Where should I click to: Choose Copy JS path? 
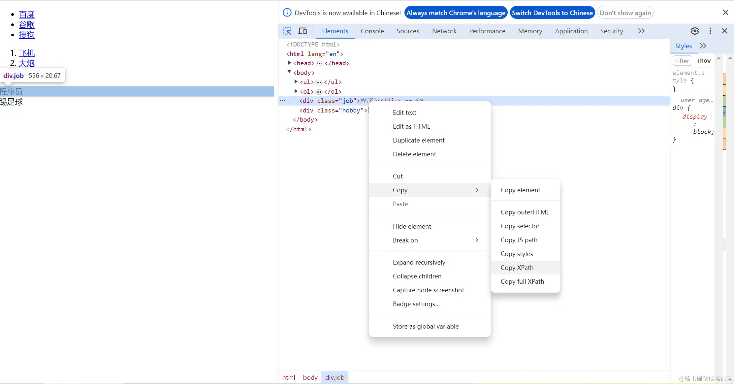[x=526, y=240]
